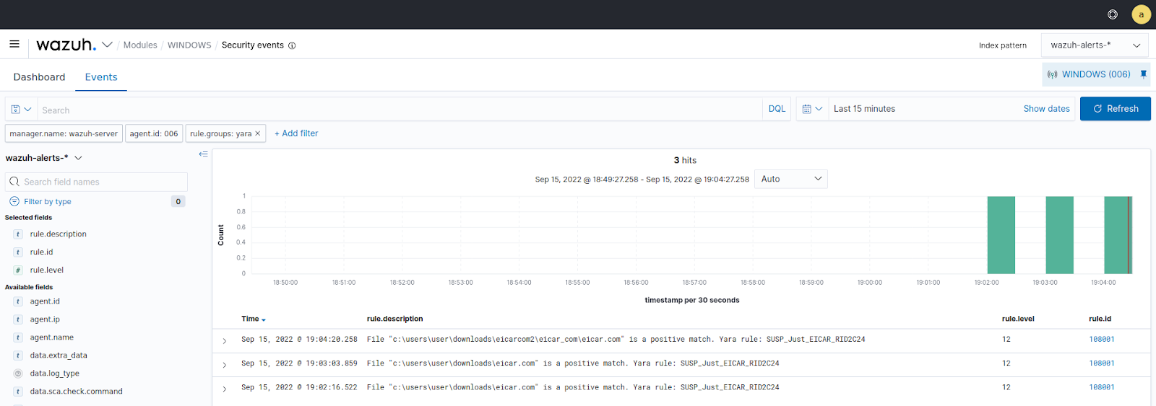Select rule.description selected field
The height and width of the screenshot is (406, 1156).
tap(58, 234)
